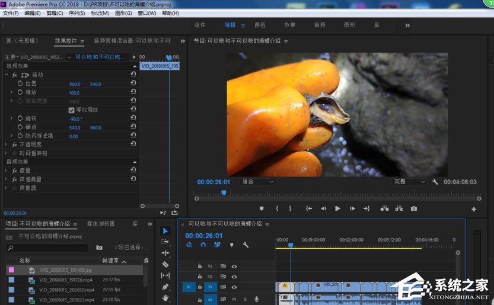Select the Razor tool in the tools panel
The width and height of the screenshot is (494, 305).
click(165, 264)
